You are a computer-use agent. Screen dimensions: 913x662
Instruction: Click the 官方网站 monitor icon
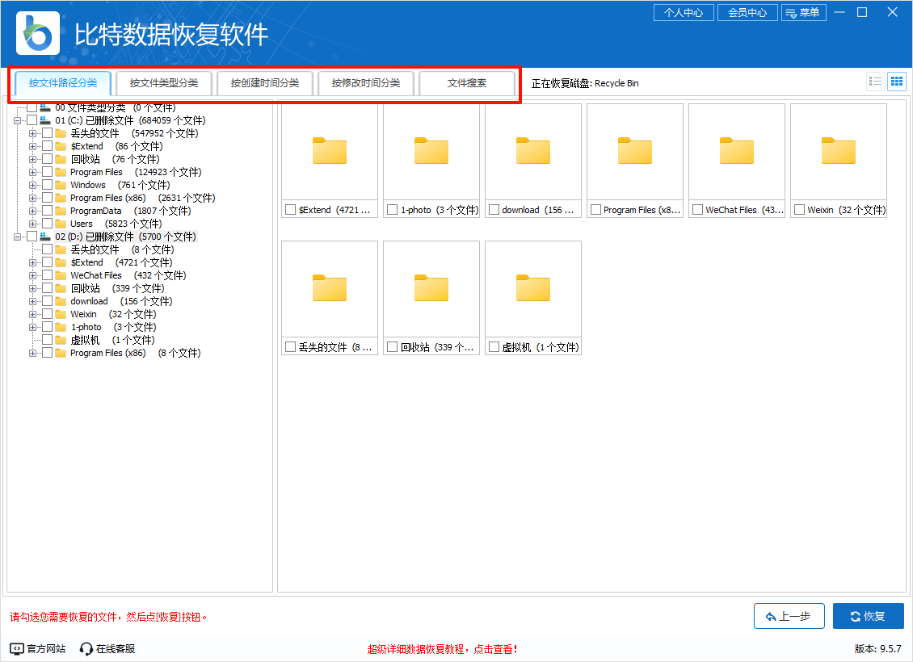click(17, 648)
